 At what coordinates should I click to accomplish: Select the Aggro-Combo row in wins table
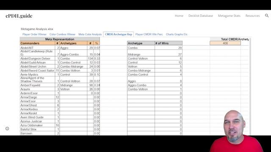click(x=155, y=85)
